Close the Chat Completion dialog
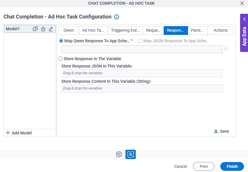Image resolution: width=248 pixels, height=172 pixels. point(242,3)
